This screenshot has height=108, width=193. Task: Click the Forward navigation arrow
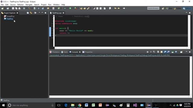(124, 8)
